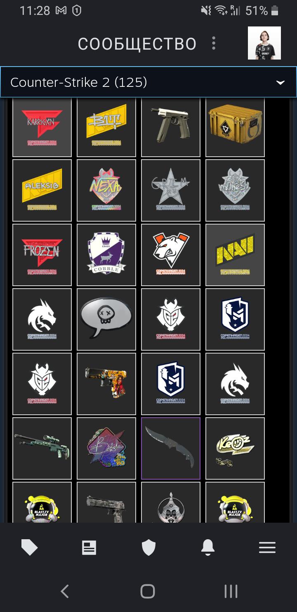The width and height of the screenshot is (297, 612).
Task: Select the Falchion knife item
Action: 171,448
